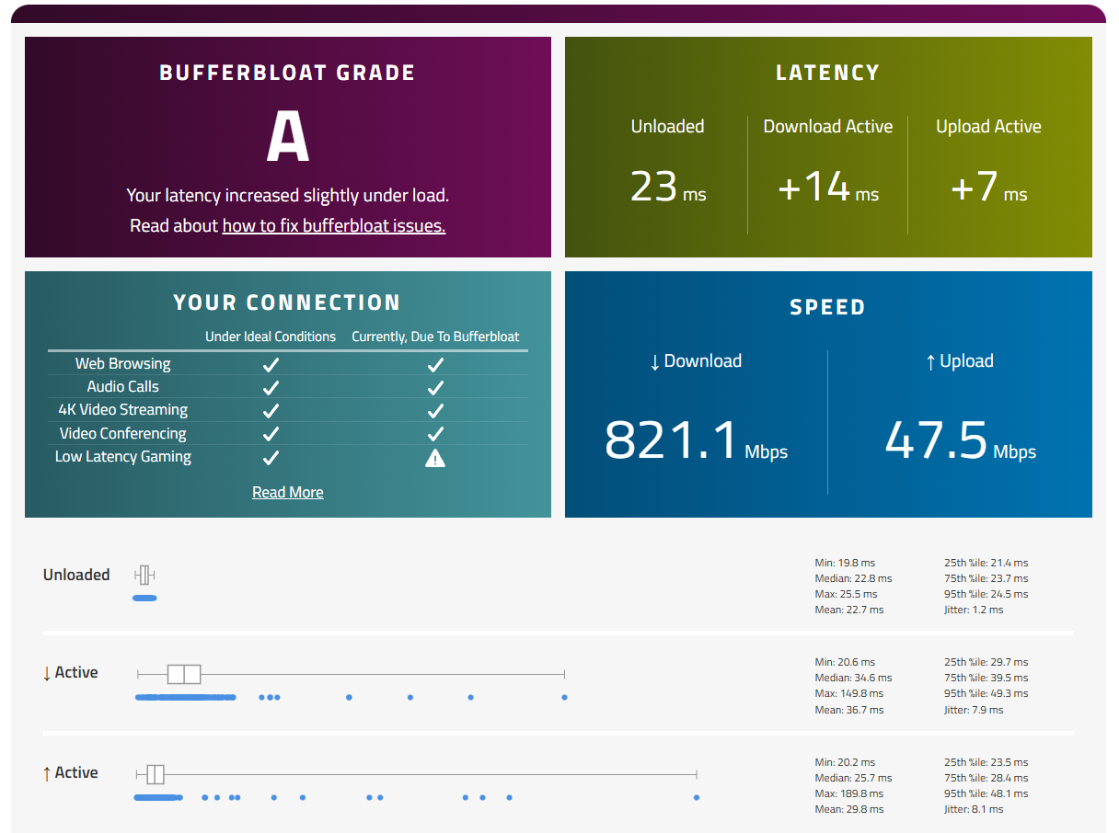Select the 821.1 Mbps download speed
Screen dimensions: 1119x833
696,439
